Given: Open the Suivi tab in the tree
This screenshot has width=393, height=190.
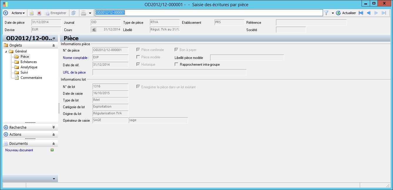Looking at the screenshot, I should coord(24,72).
